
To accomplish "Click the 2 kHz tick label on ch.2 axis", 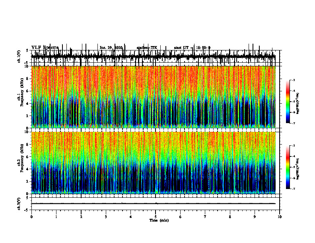I will [28, 181].
